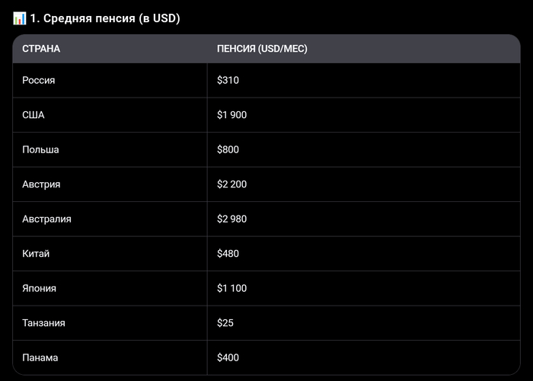Screen dimensions: 533x381
Task: Click the $310 pension value
Action: coord(228,80)
